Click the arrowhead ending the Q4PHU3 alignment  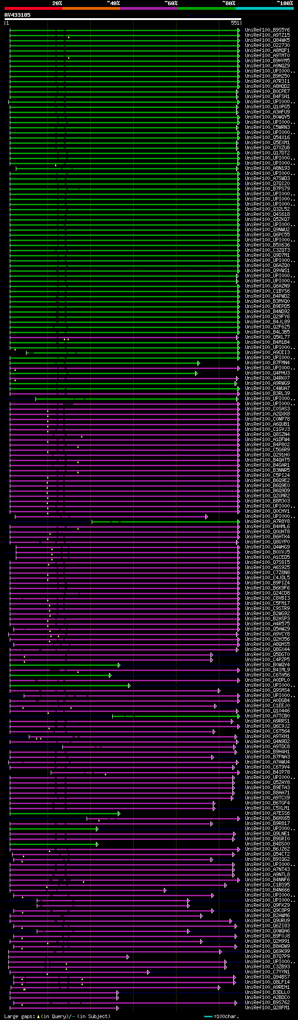[x=196, y=373]
